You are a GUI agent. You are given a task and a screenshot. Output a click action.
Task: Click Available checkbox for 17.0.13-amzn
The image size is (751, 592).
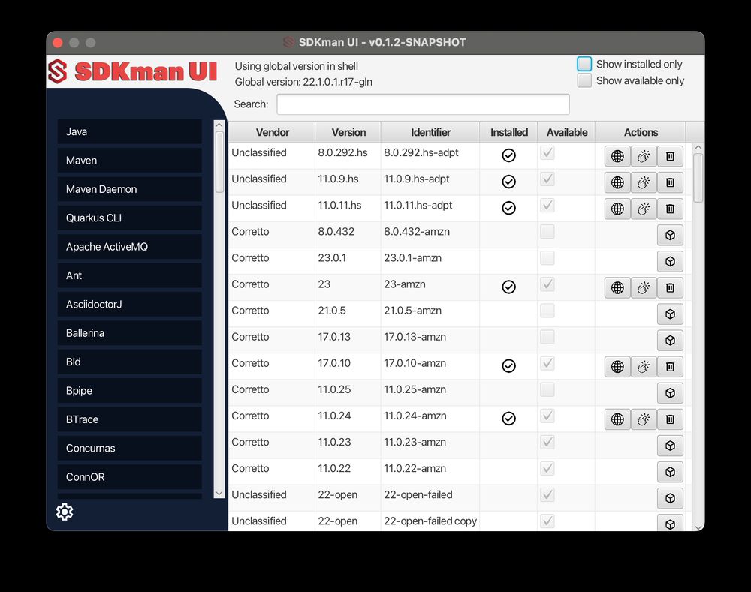coord(547,337)
